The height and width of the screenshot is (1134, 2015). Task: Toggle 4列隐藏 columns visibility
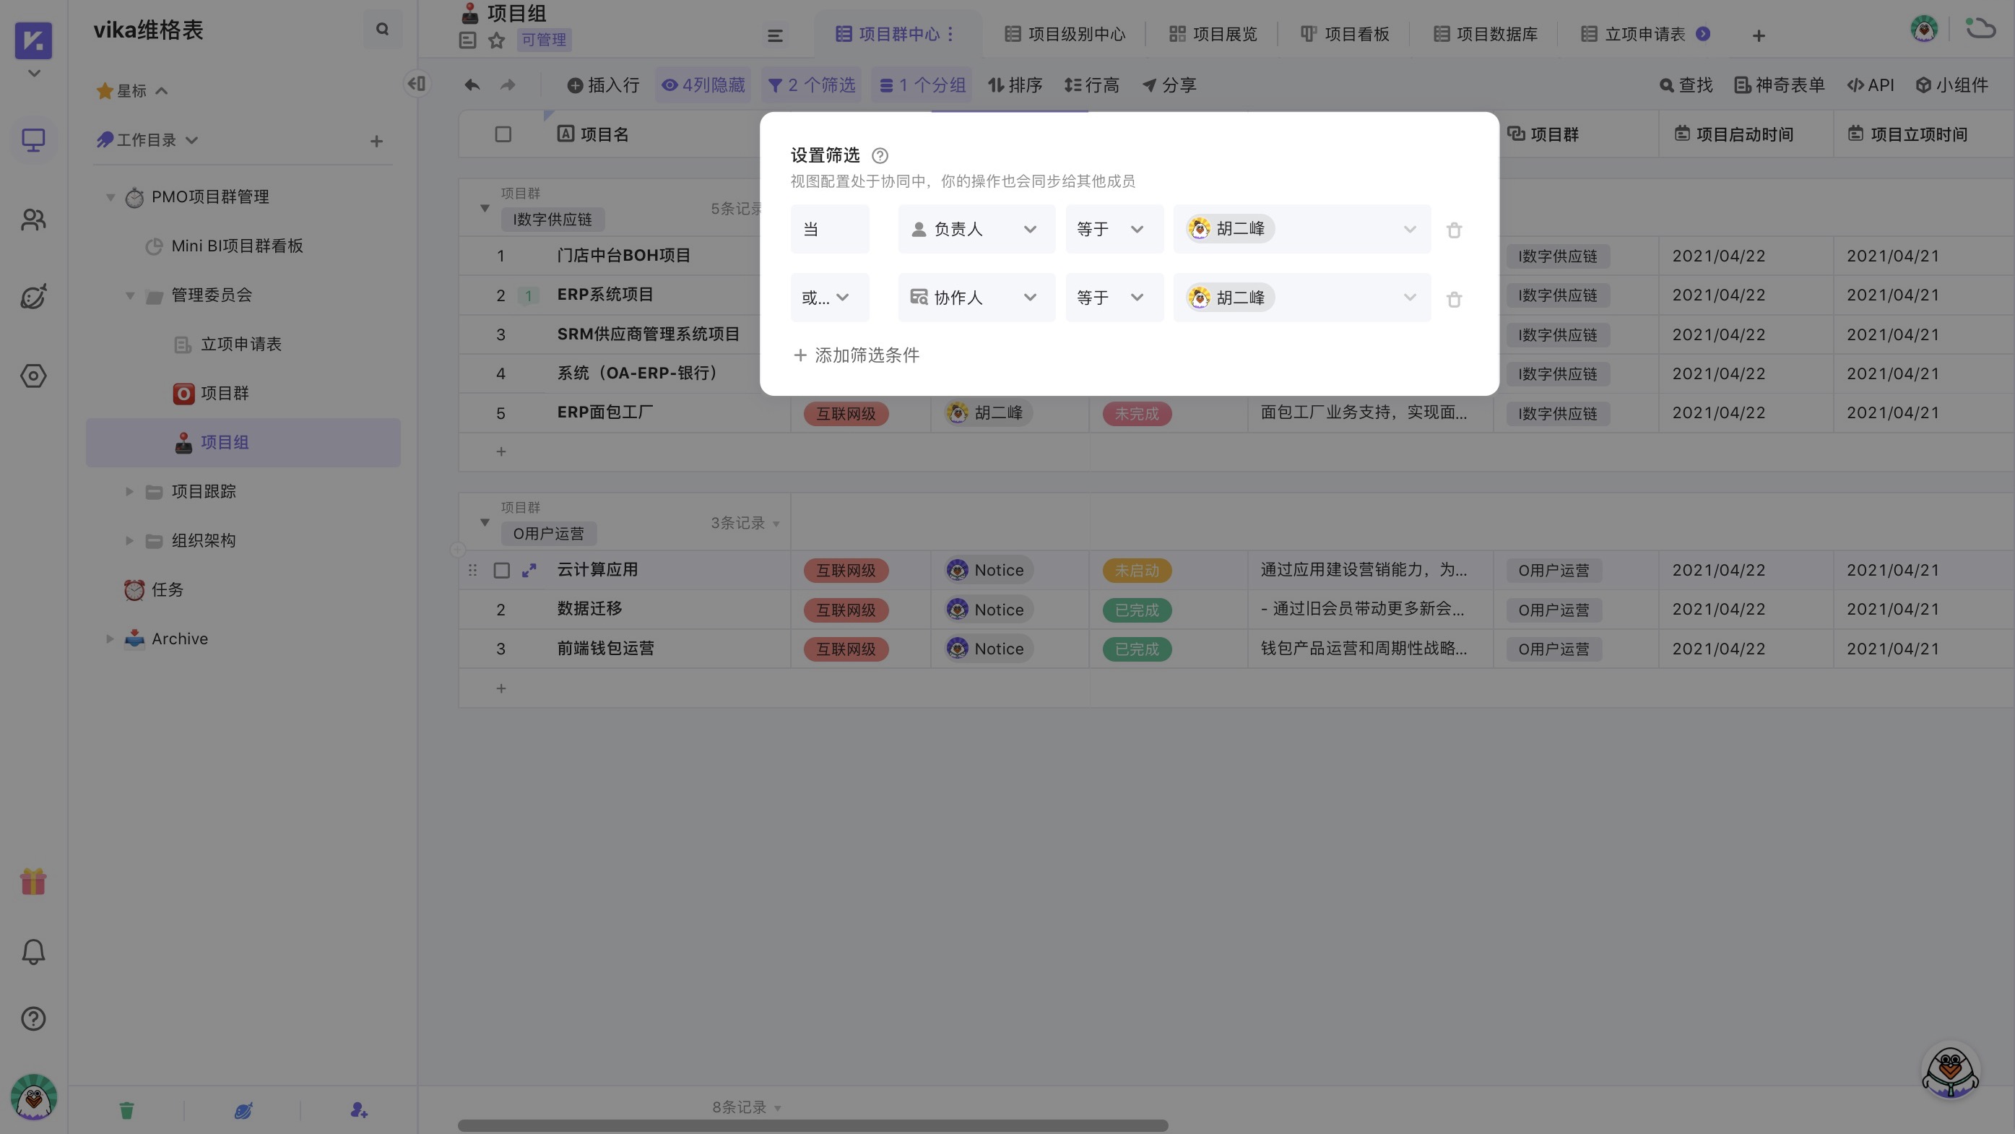pyautogui.click(x=703, y=86)
